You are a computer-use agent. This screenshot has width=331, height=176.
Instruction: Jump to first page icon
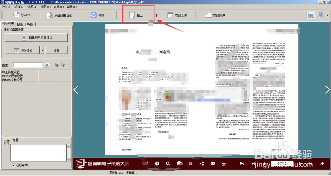(242, 163)
